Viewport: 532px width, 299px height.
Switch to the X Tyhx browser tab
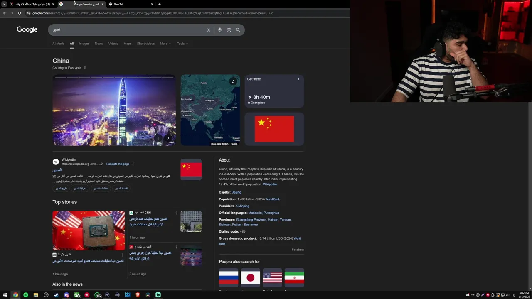point(31,4)
